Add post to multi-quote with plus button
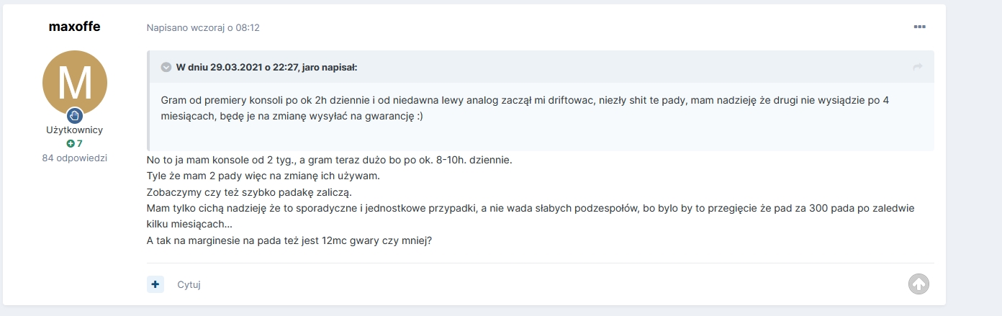Viewport: 1002px width, 316px height. point(155,284)
